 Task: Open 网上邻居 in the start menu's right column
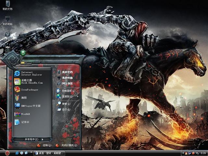68,84
